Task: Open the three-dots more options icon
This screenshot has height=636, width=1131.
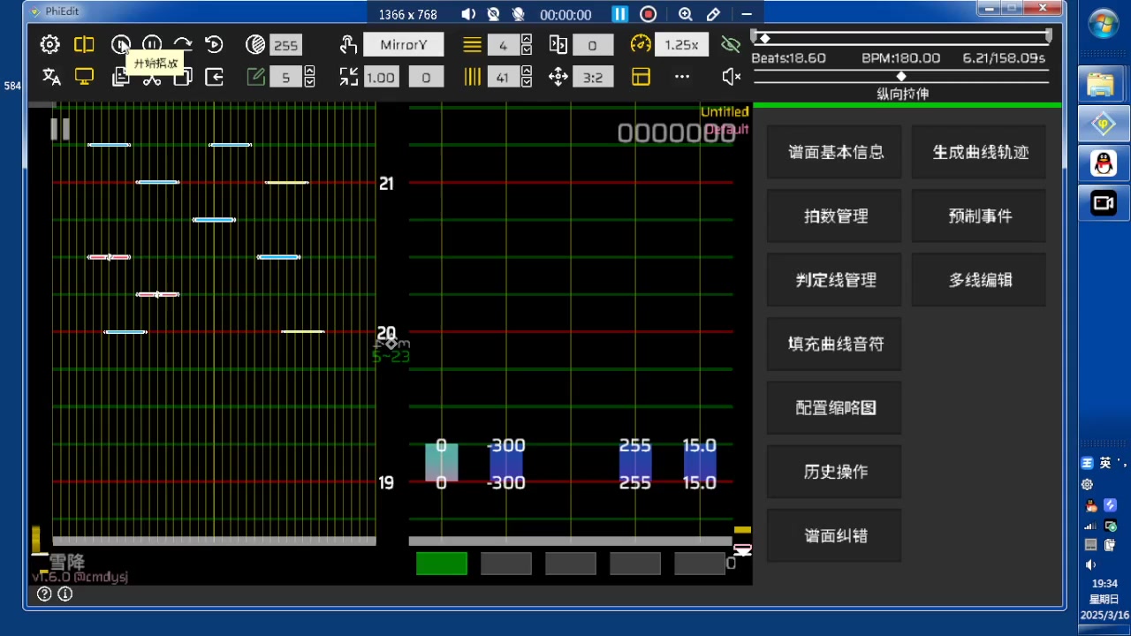Action: coord(681,78)
